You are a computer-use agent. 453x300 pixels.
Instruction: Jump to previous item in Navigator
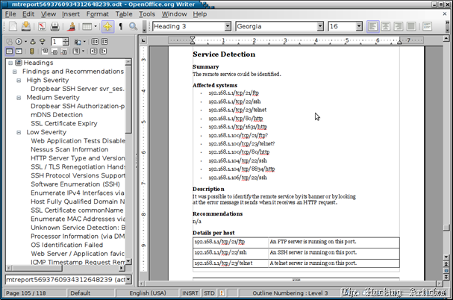click(33, 42)
